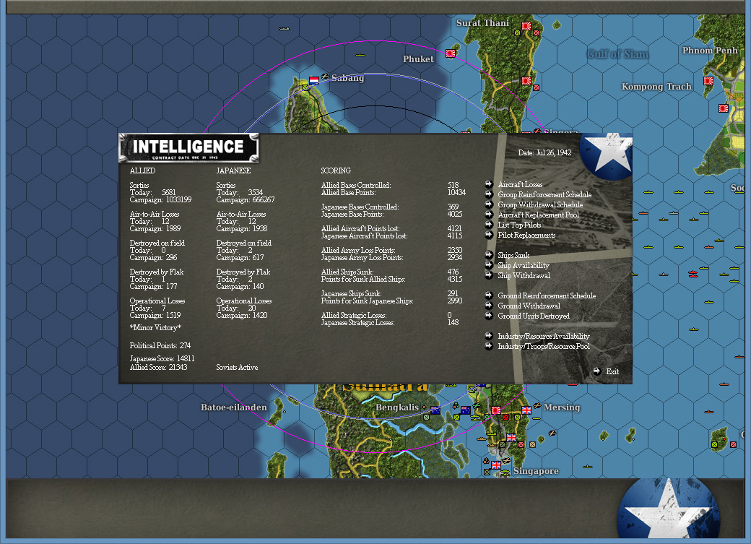The width and height of the screenshot is (751, 544).
Task: Click arrow icon beside Pilot Replacements
Action: coord(489,234)
